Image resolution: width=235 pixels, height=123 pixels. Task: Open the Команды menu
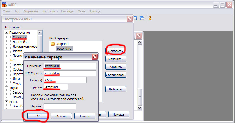point(68,11)
